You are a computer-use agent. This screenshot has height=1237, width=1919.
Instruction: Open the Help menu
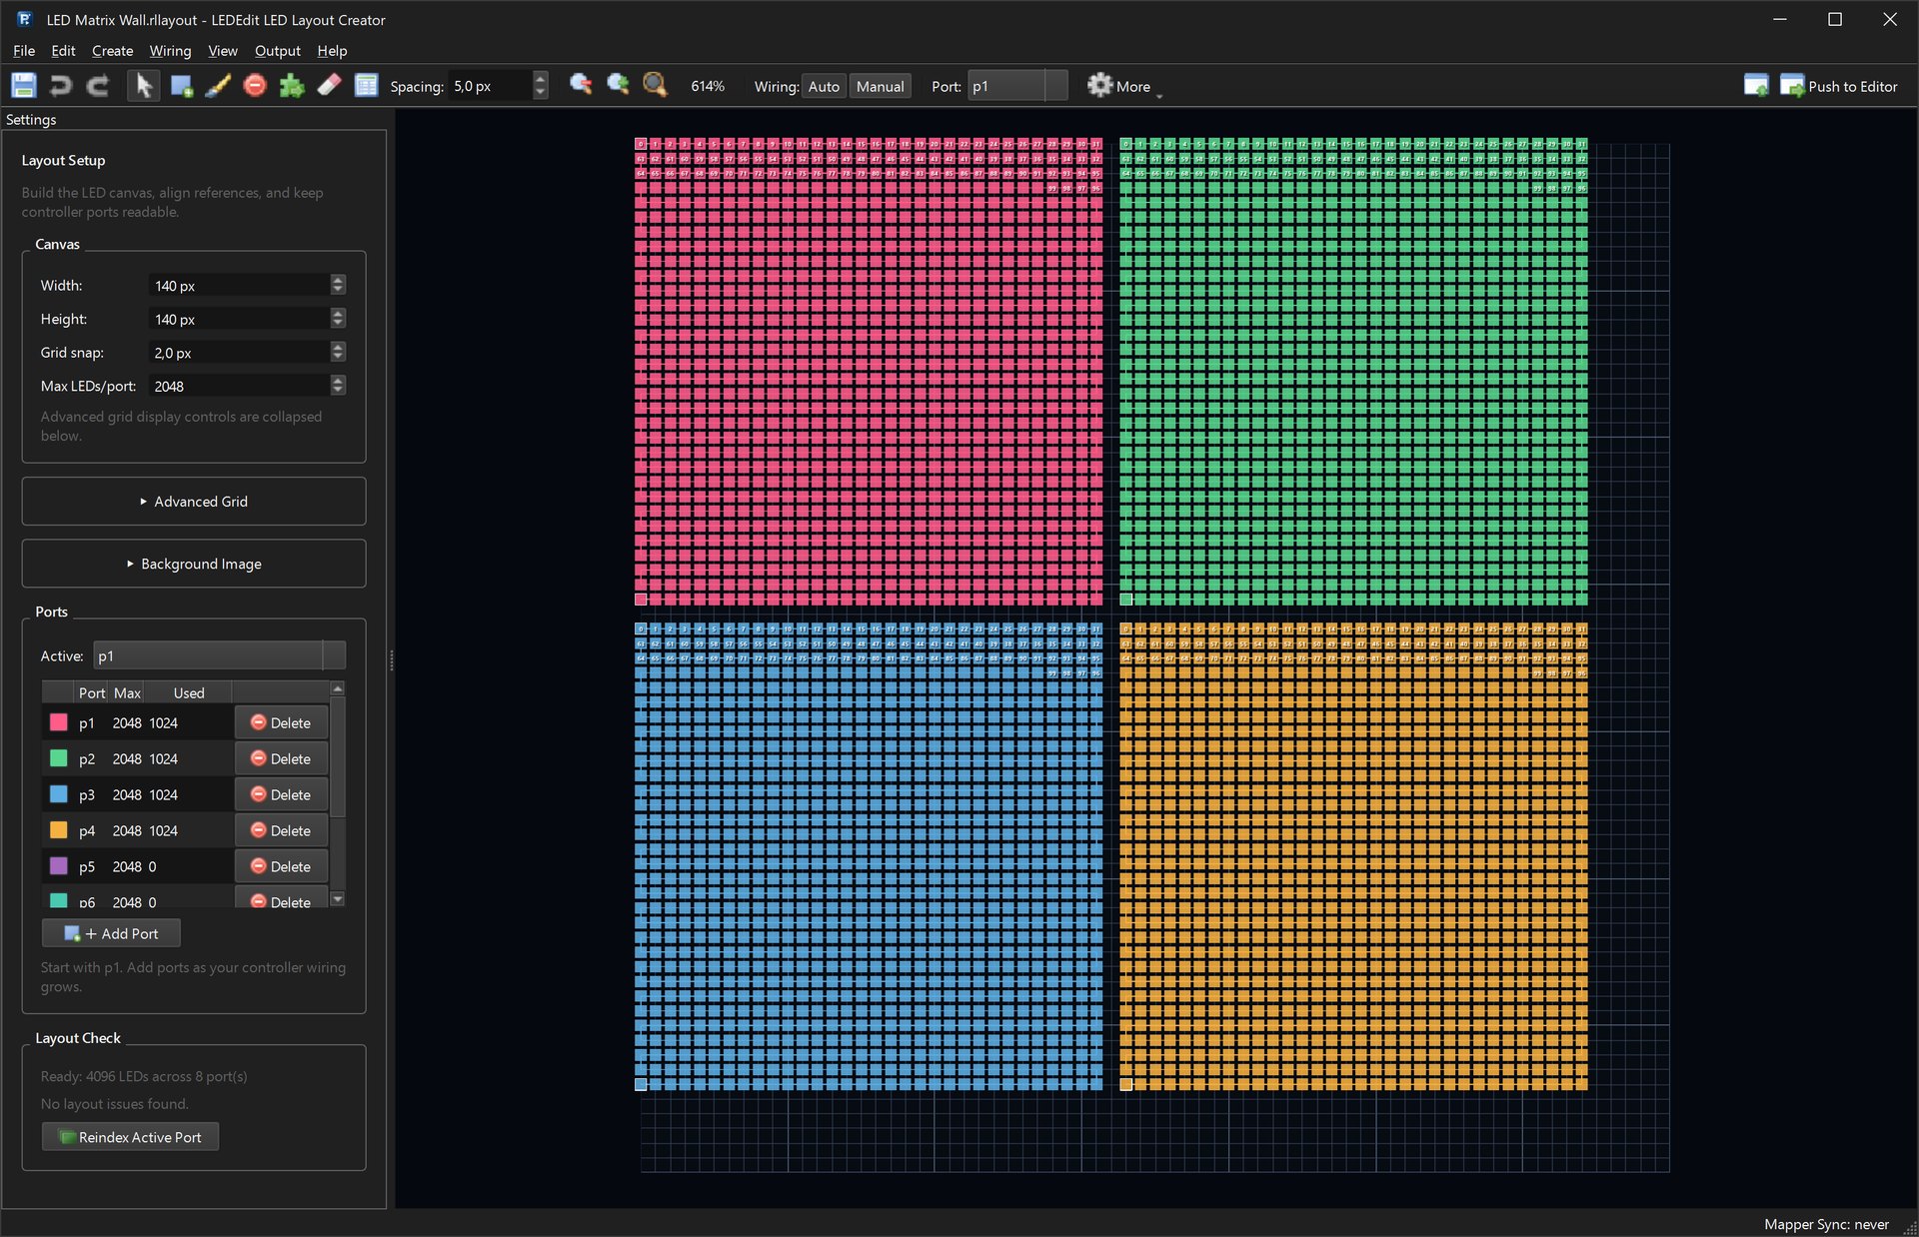click(x=332, y=50)
